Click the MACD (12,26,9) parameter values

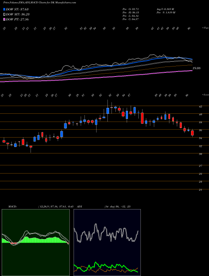pos(57,207)
